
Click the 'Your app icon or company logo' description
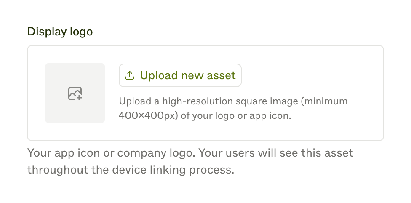110,152
